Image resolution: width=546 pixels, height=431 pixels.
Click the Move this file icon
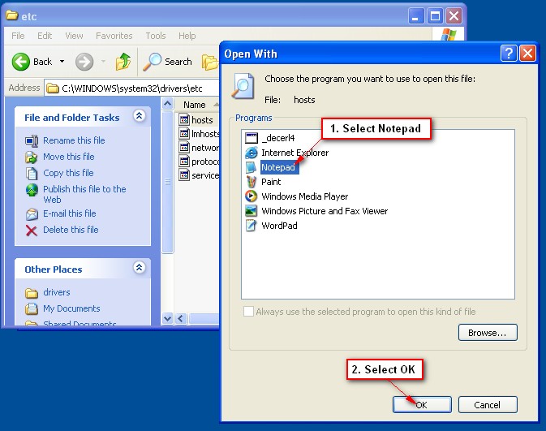click(32, 157)
